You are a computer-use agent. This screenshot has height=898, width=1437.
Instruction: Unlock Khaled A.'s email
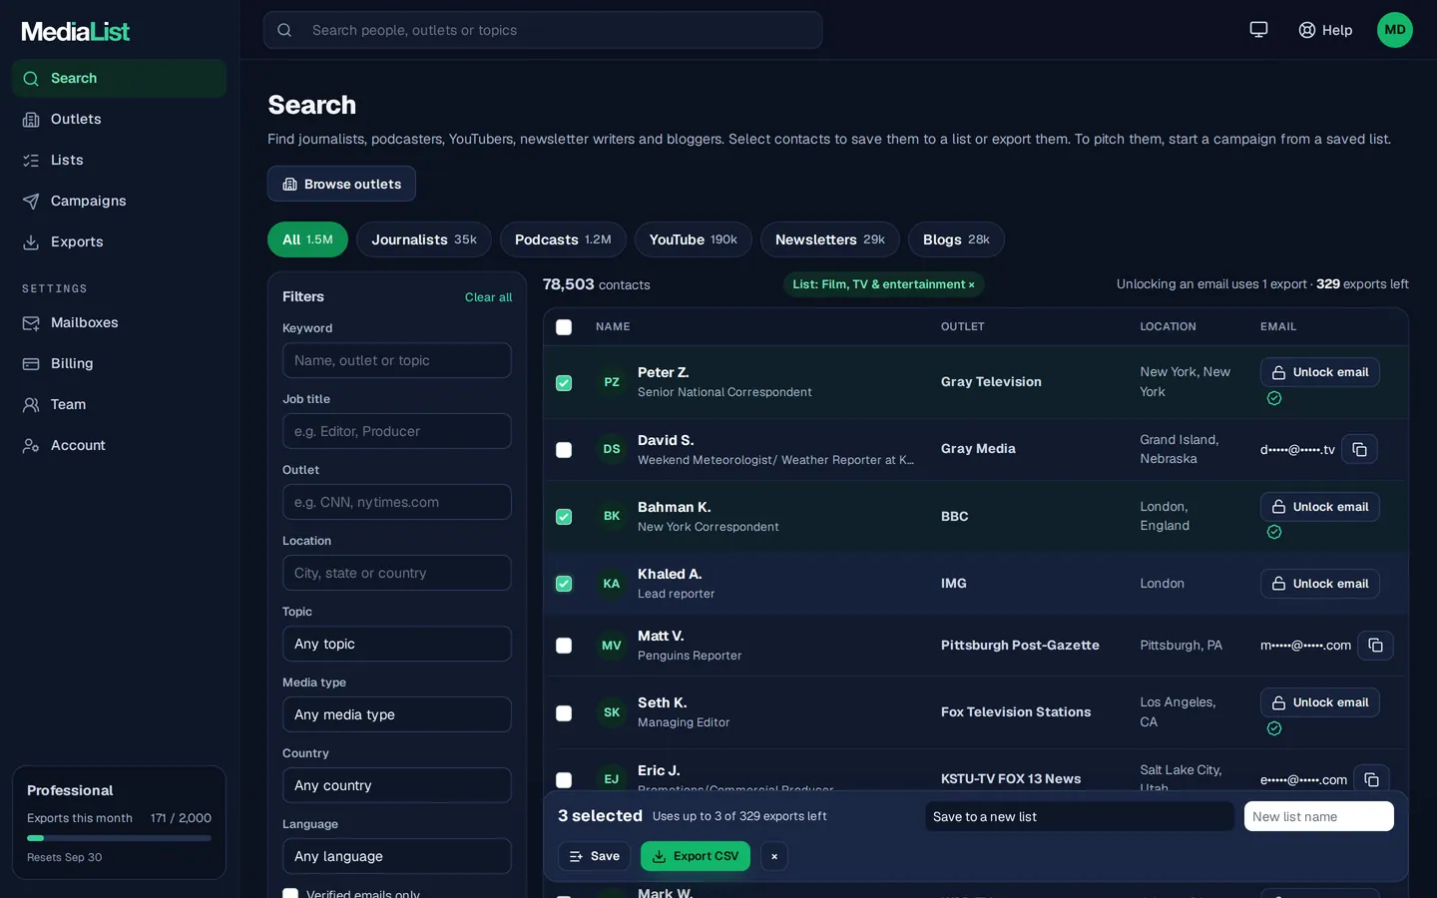pyautogui.click(x=1320, y=584)
